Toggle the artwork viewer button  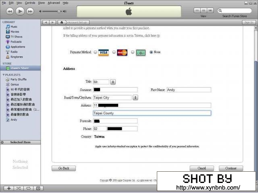38,188
